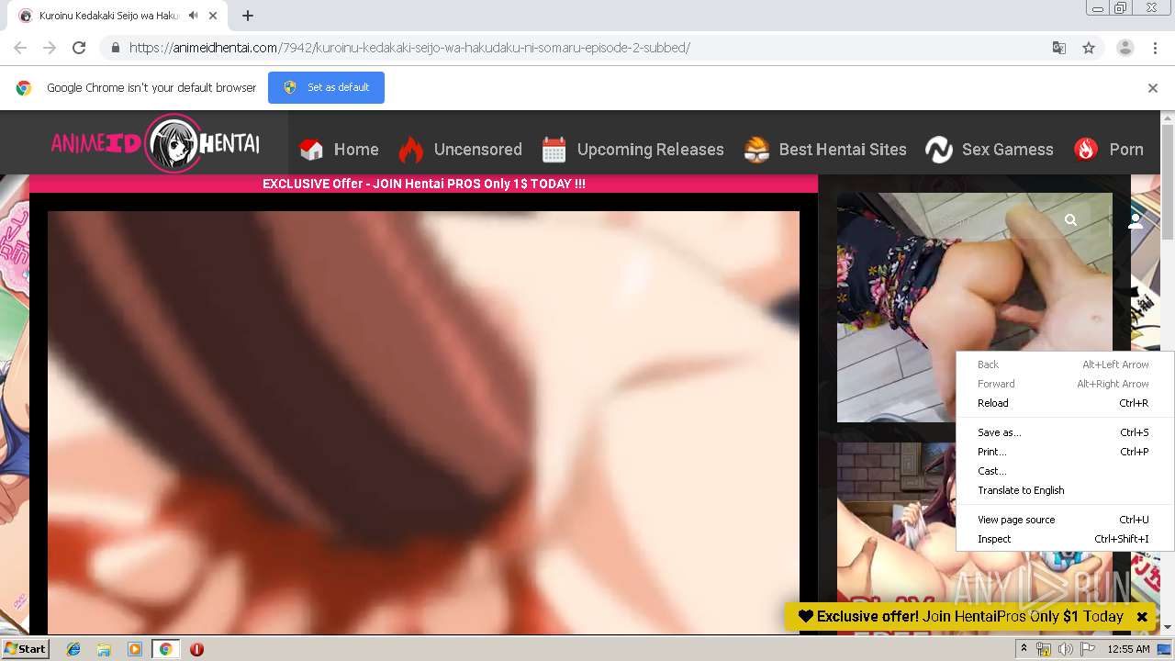The width and height of the screenshot is (1175, 661).
Task: Click the browser Back arrow button
Action: point(20,48)
